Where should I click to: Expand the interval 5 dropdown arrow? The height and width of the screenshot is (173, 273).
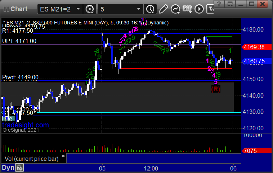pyautogui.click(x=139, y=9)
